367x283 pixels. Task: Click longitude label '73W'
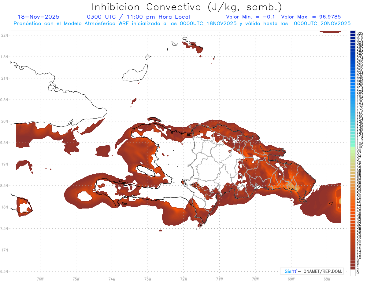[148, 279]
